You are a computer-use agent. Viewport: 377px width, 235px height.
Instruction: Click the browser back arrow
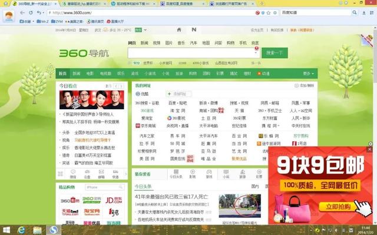22,13
